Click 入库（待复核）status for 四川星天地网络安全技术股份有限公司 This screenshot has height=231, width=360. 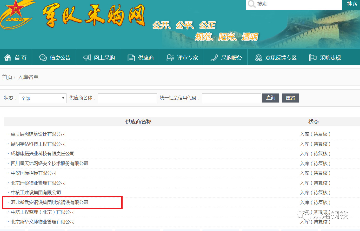(315, 164)
